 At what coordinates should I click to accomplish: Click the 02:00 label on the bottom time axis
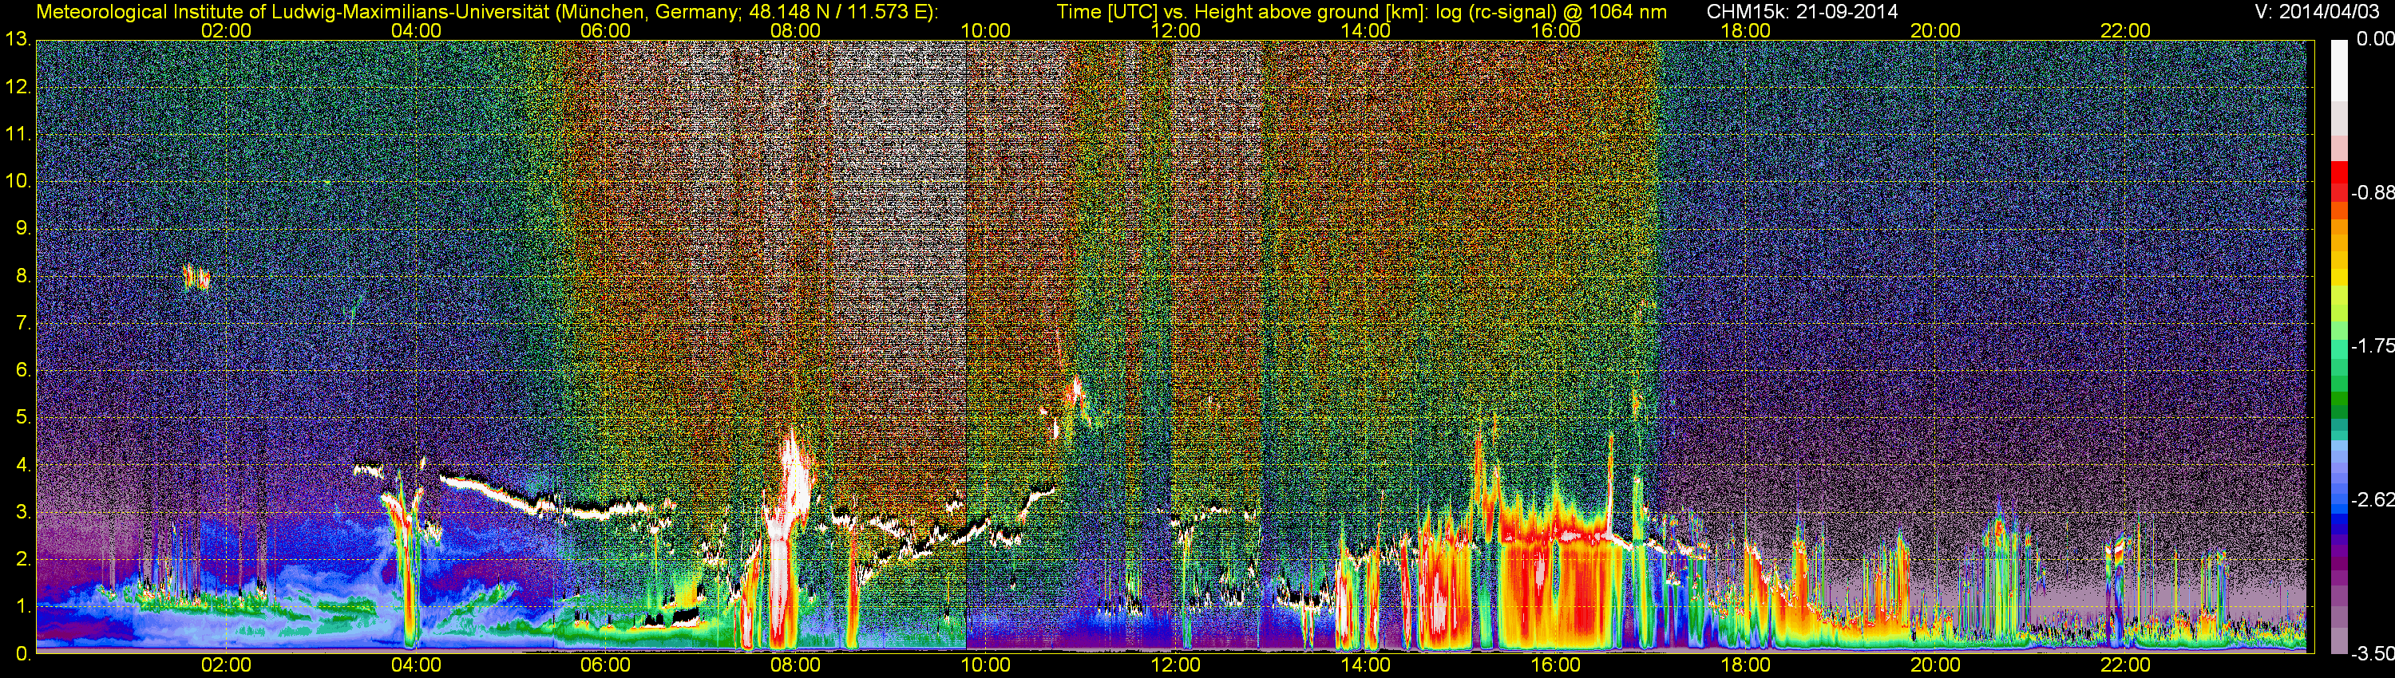coord(226,665)
